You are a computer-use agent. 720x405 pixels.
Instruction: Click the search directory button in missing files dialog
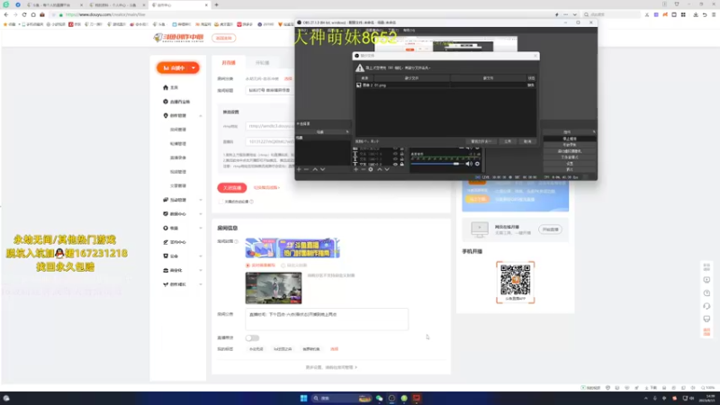coord(481,141)
